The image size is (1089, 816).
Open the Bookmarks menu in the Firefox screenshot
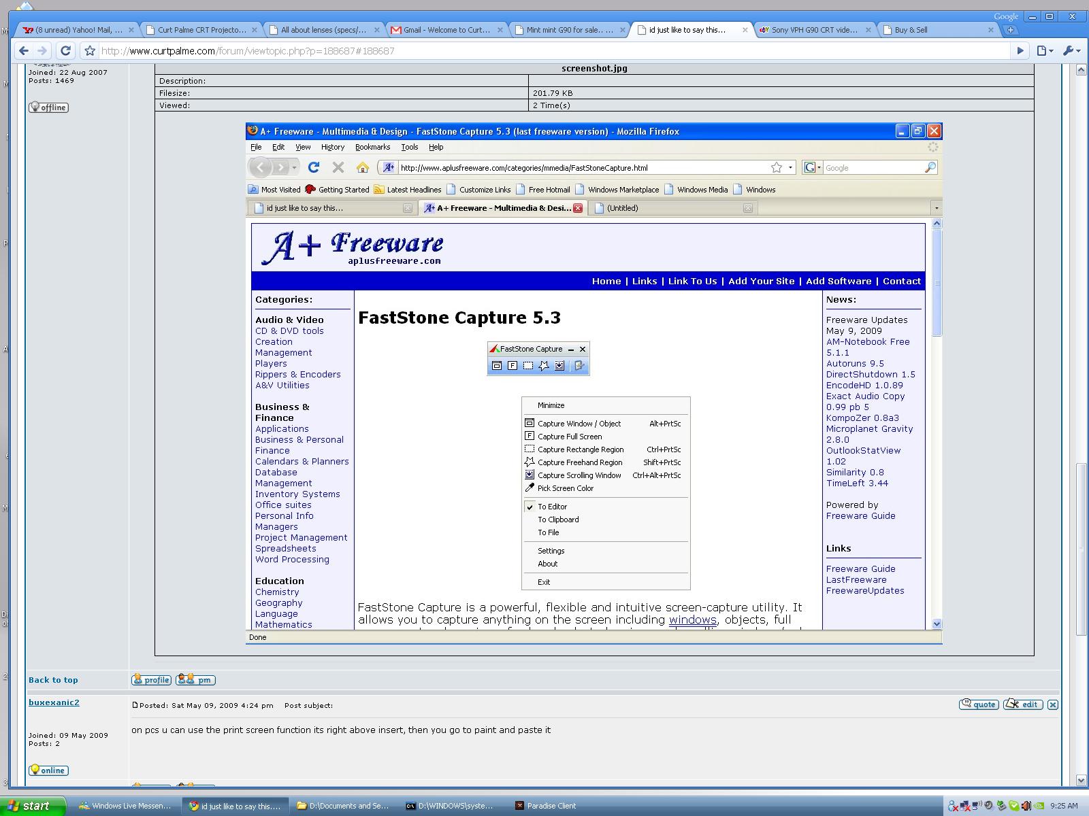point(372,147)
